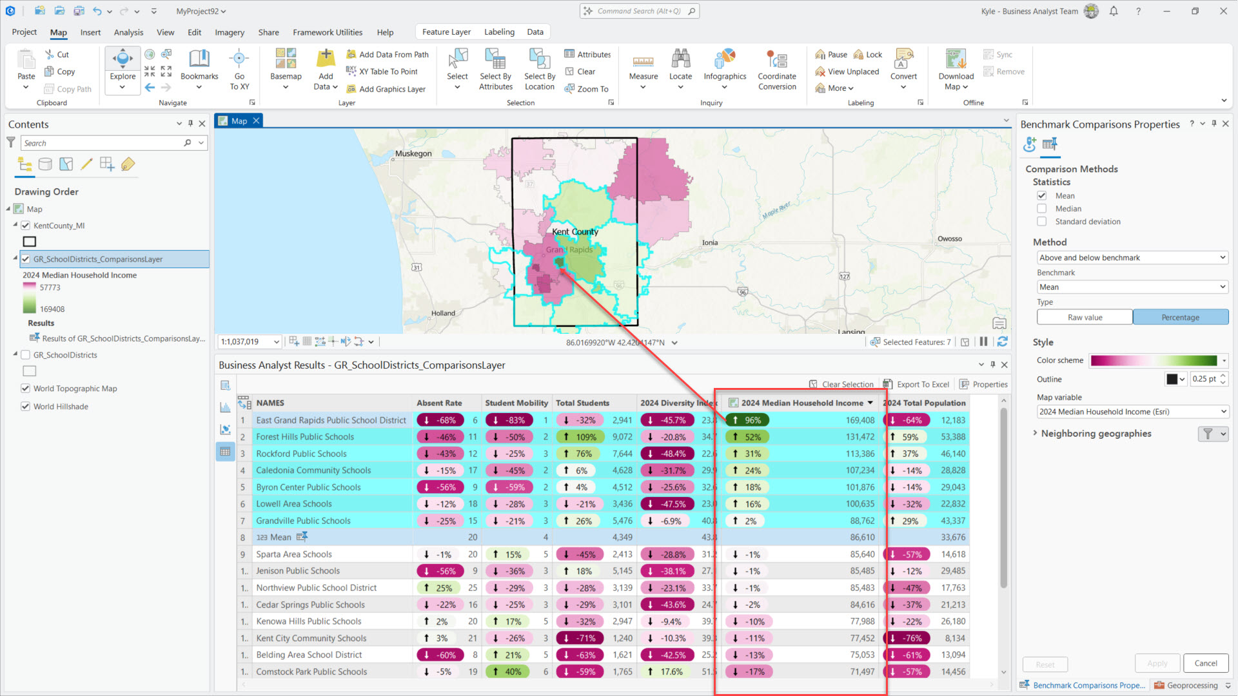Check the Standard deviation checkbox
This screenshot has height=696, width=1238.
point(1041,222)
